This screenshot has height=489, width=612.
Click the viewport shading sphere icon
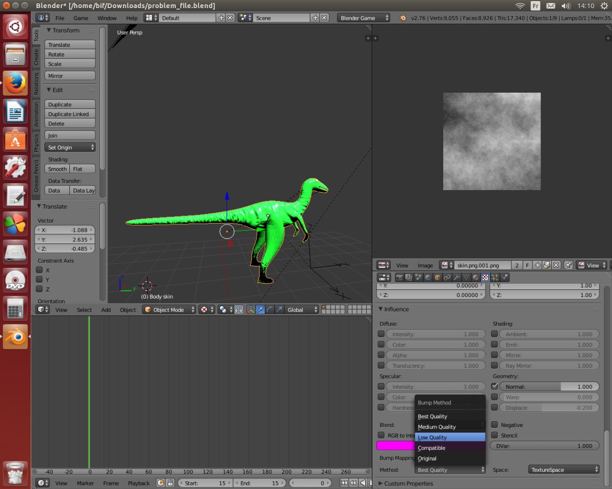[207, 310]
